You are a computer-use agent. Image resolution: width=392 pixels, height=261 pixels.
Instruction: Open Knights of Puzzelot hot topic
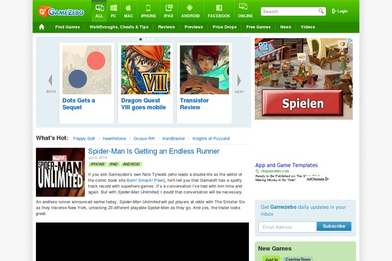[211, 138]
